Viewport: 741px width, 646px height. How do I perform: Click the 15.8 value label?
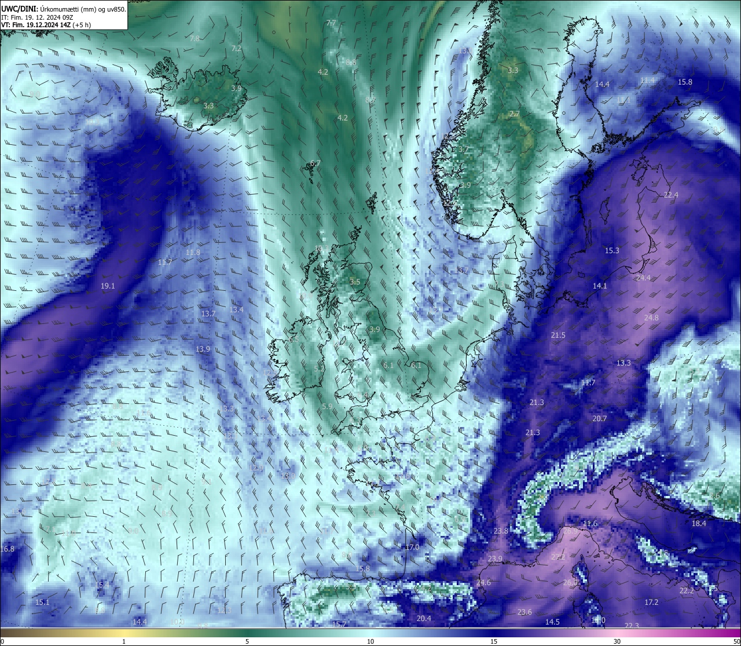(685, 82)
